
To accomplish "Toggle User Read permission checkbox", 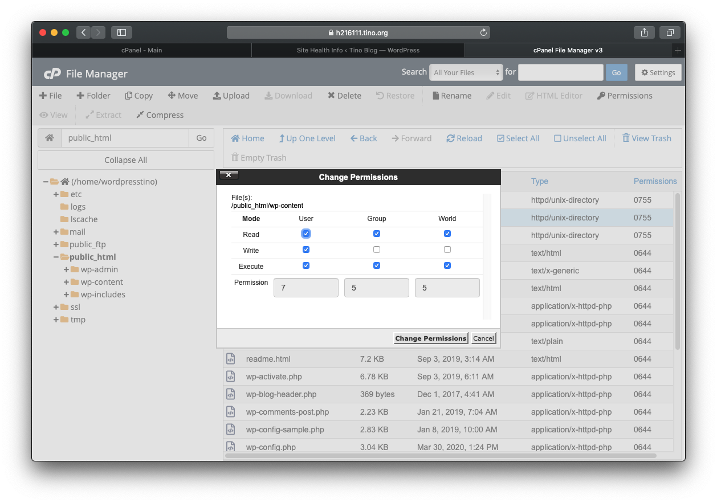I will click(x=306, y=234).
